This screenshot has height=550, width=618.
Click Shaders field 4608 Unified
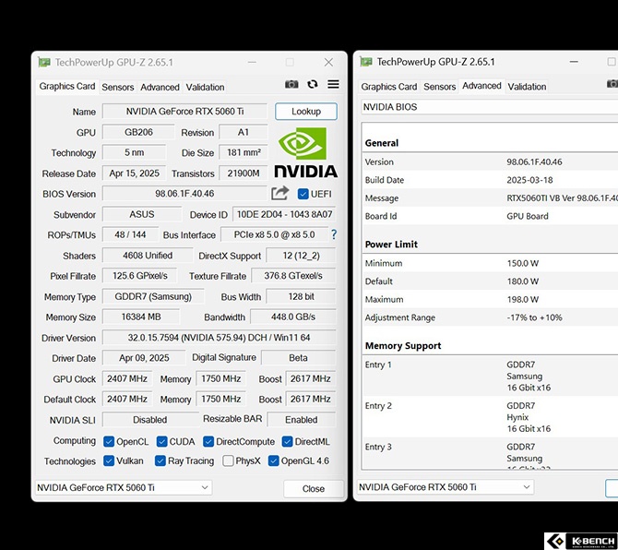(x=148, y=256)
